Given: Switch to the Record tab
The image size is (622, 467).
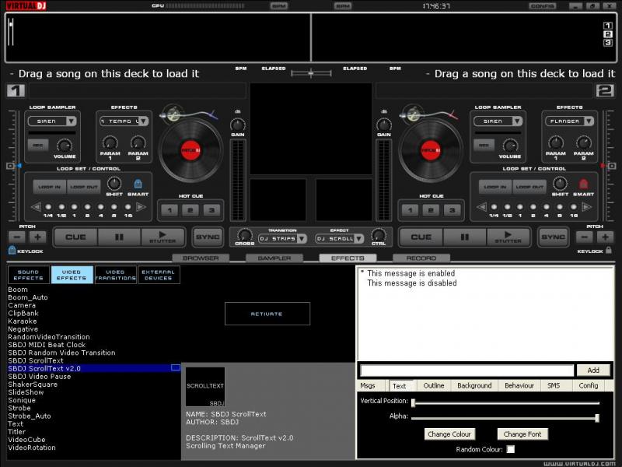Looking at the screenshot, I should [x=421, y=258].
